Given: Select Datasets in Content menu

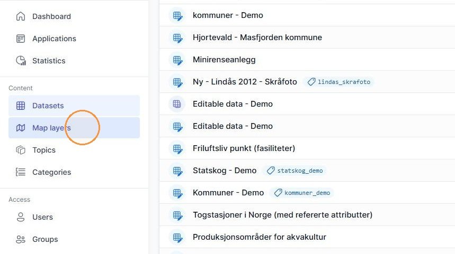Looking at the screenshot, I should (74, 106).
